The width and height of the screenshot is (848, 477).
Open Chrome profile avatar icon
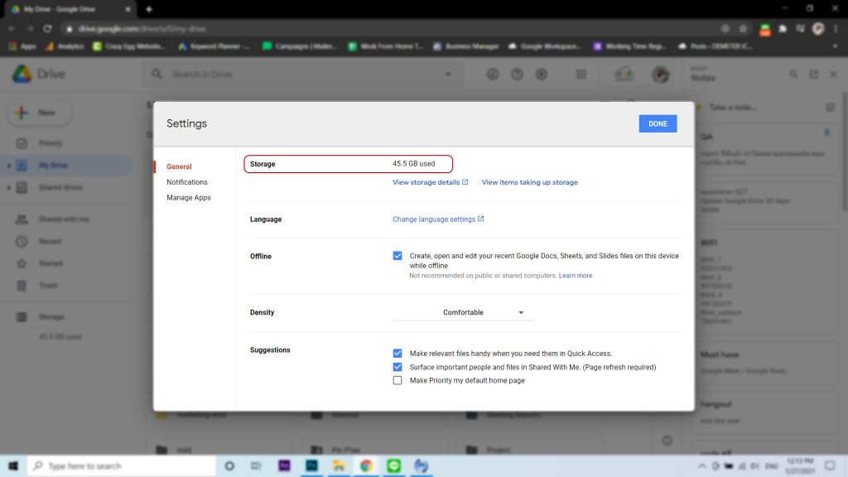(x=818, y=29)
